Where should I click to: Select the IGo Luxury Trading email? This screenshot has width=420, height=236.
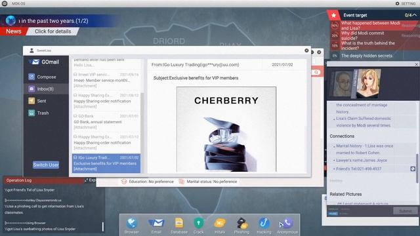click(106, 163)
